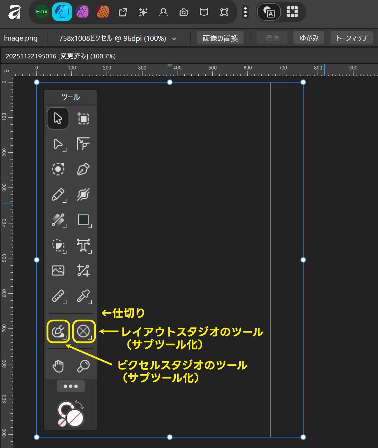Click the corner tool icon in pictured panel
The image size is (378, 448).
[x=83, y=144]
